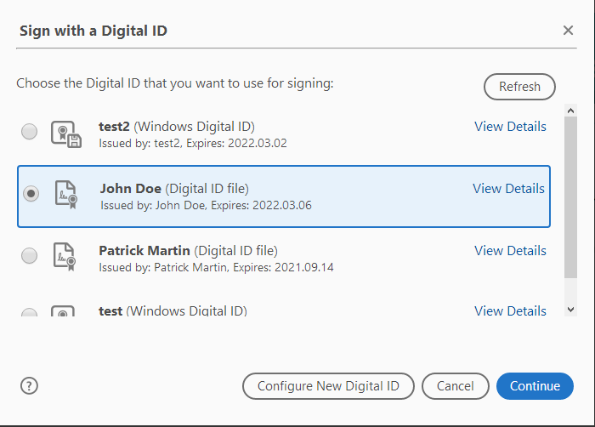The image size is (595, 427).
Task: View Details for test Windows Digital ID
Action: pos(510,310)
